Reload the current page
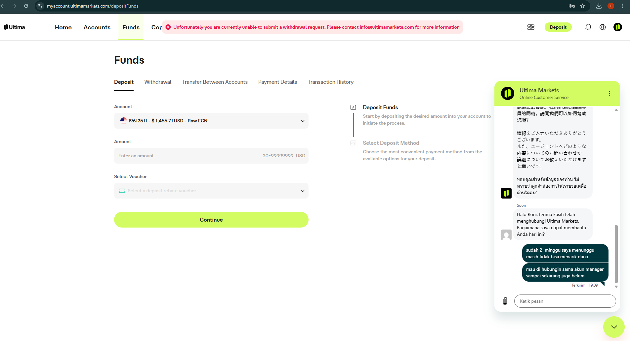 [26, 6]
